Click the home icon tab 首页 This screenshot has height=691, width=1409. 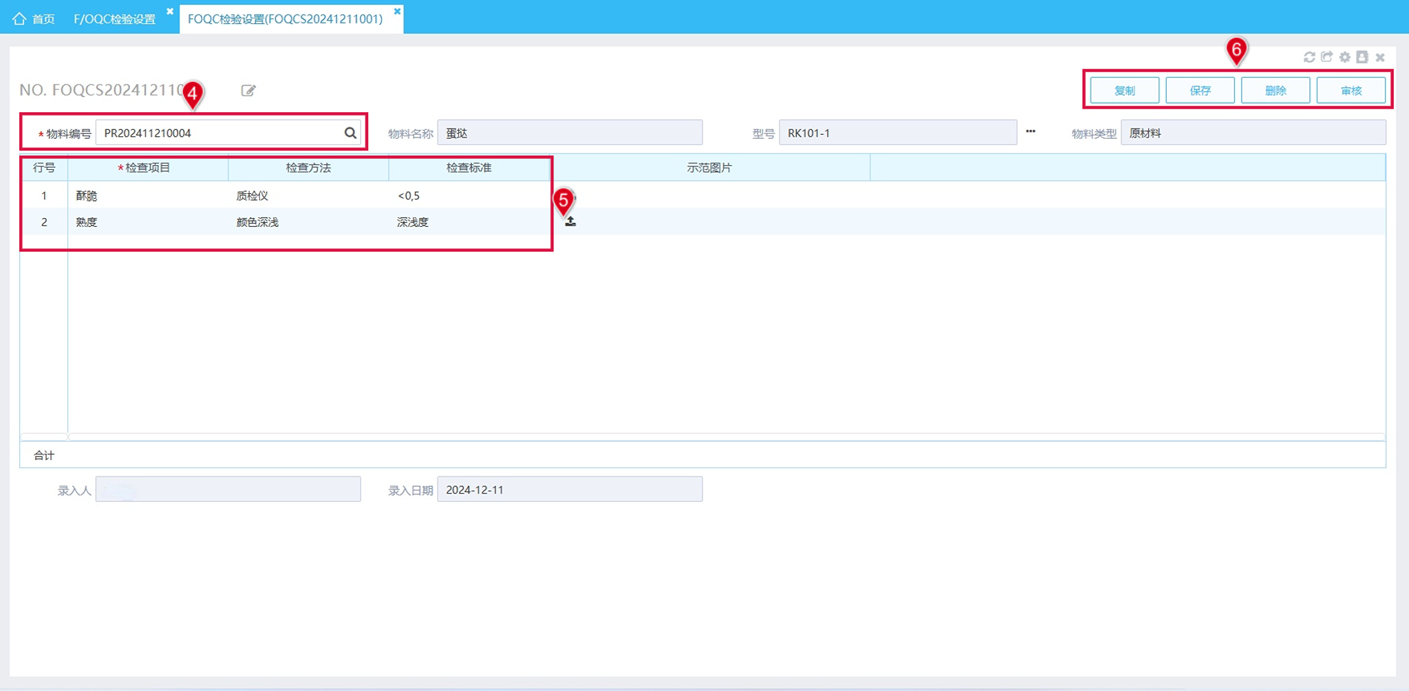34,19
